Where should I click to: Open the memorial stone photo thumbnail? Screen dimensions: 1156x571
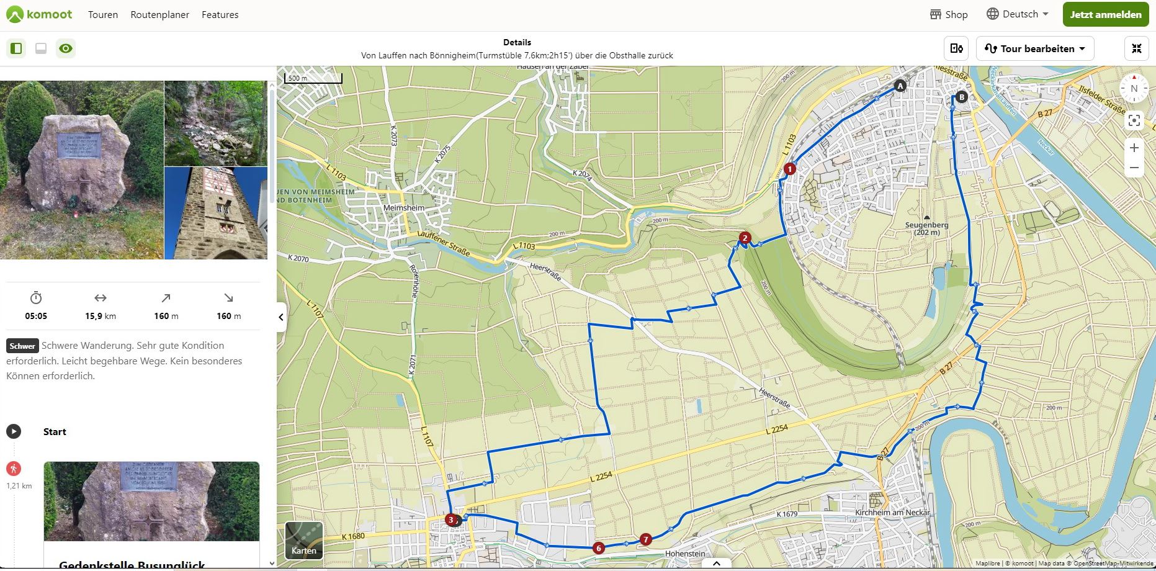pos(81,169)
